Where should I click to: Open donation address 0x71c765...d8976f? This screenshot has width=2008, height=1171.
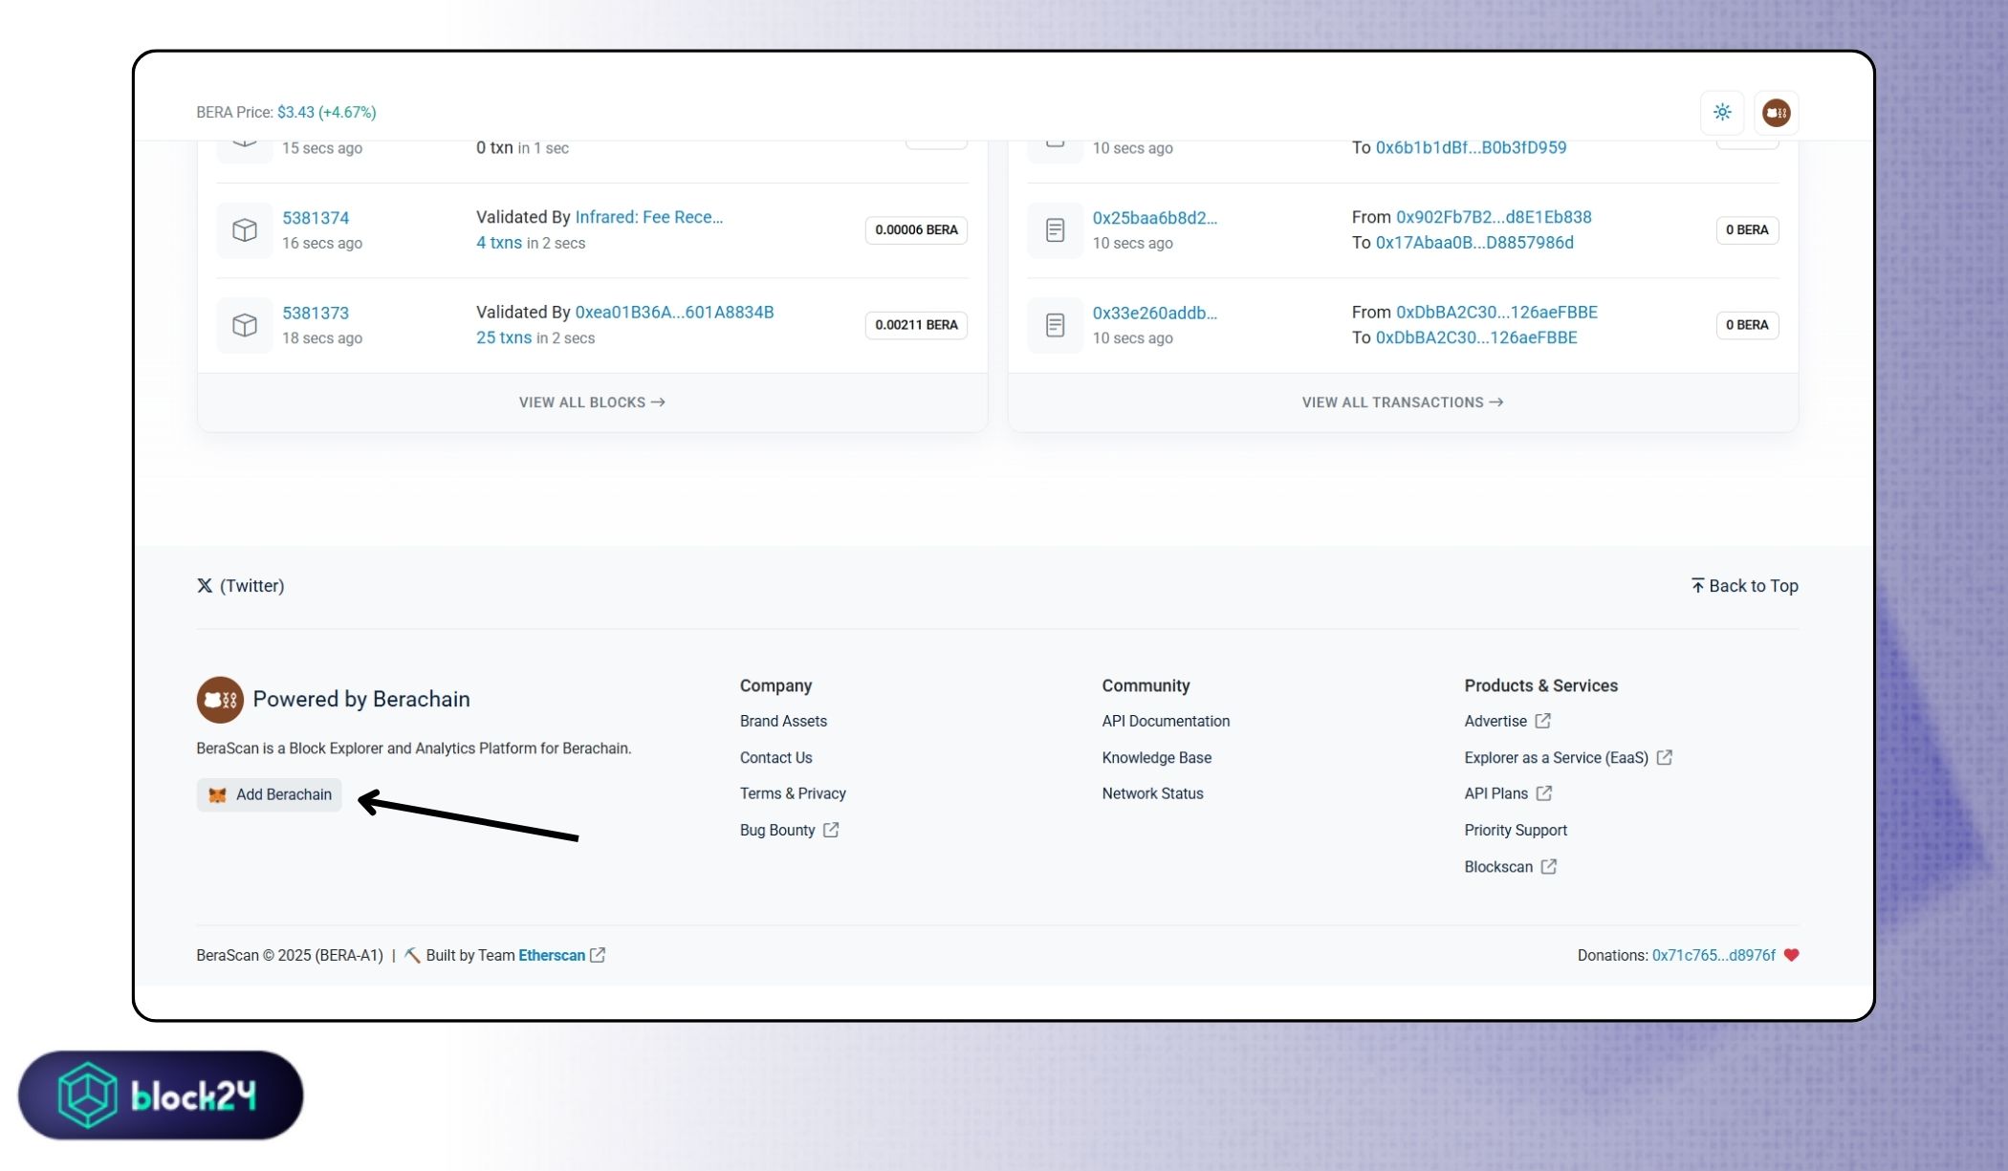tap(1713, 955)
